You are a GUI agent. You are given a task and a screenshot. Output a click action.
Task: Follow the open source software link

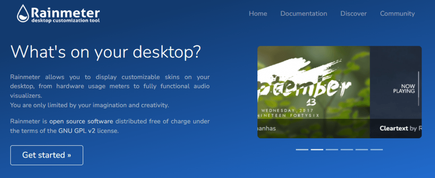tap(81, 121)
